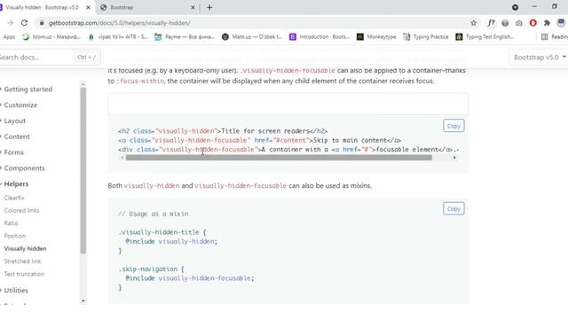Open a new tab with the plus button
This screenshot has width=568, height=319.
[209, 7]
